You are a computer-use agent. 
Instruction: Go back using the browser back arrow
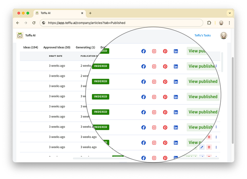click(x=18, y=23)
